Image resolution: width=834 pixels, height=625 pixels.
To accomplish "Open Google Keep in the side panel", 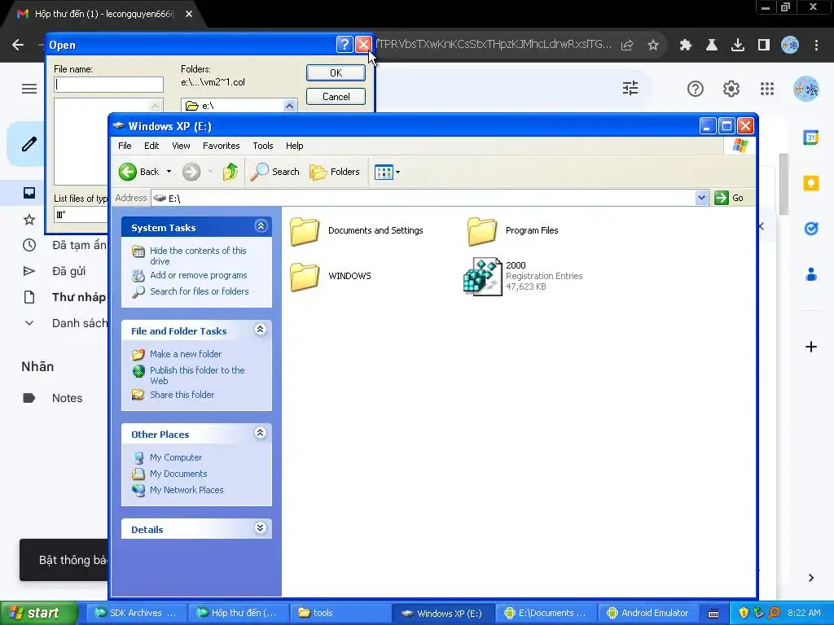I will point(811,183).
